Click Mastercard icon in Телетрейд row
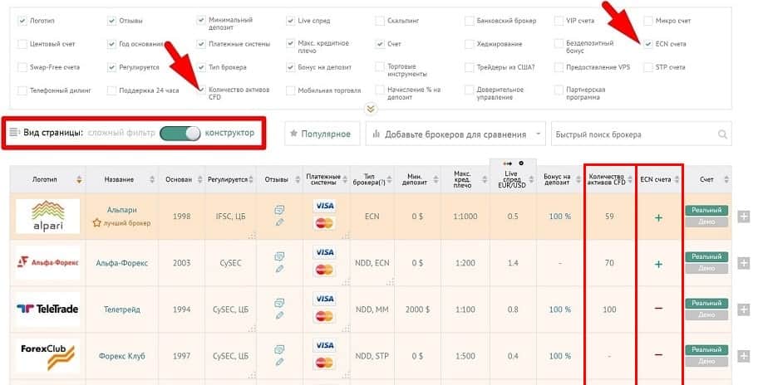Screen dimensions: 758x385 click(x=325, y=316)
